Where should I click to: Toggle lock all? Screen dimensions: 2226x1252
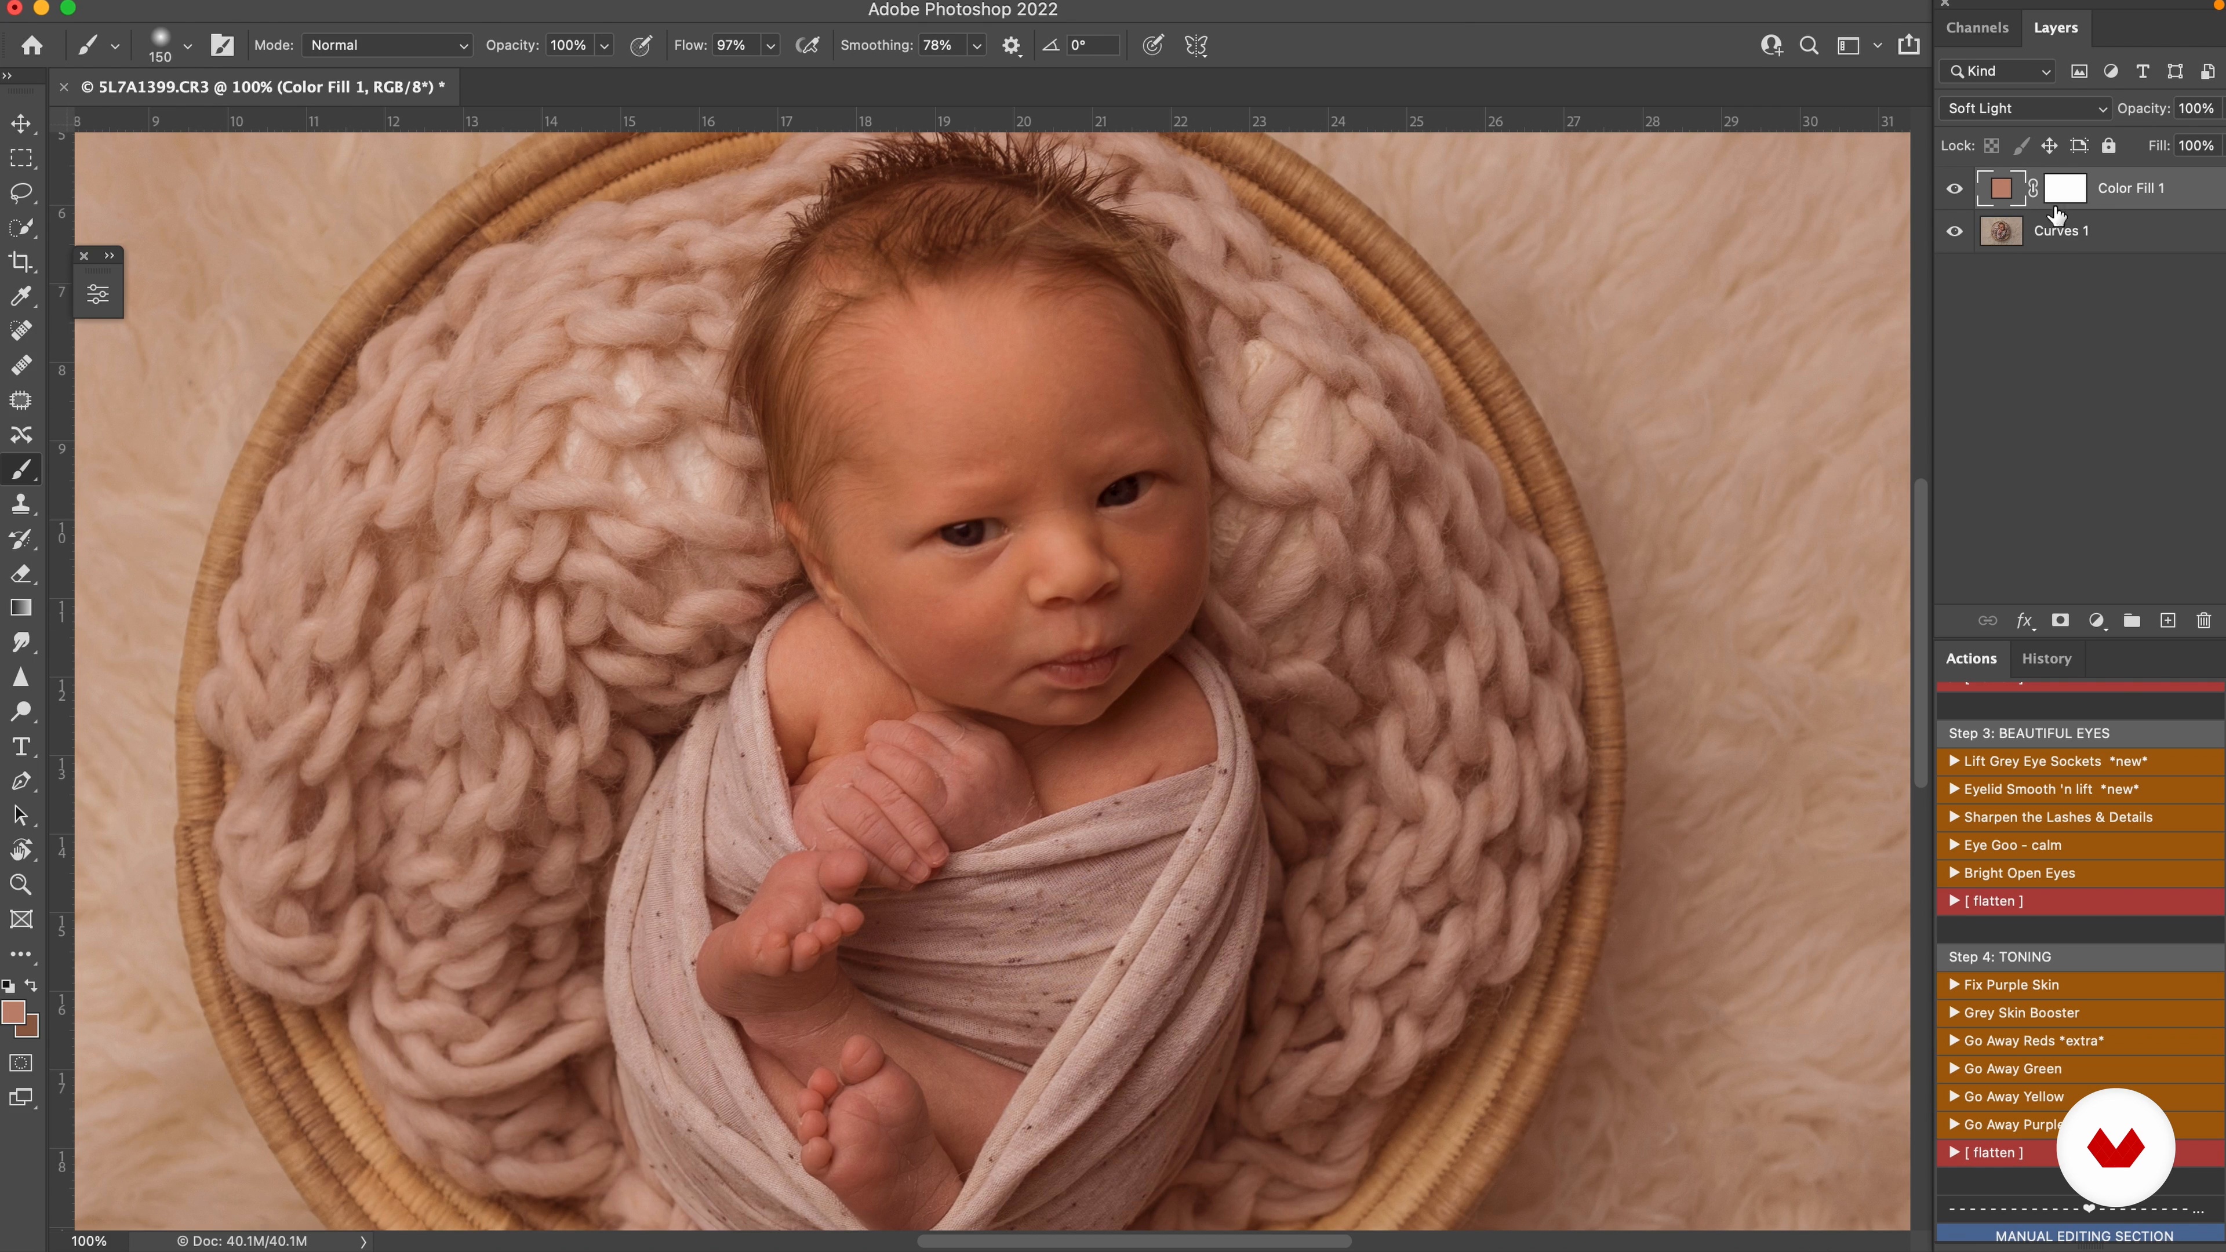coord(2108,146)
